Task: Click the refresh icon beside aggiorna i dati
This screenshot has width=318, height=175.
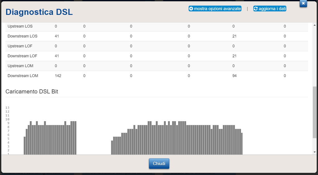Action: 256,9
